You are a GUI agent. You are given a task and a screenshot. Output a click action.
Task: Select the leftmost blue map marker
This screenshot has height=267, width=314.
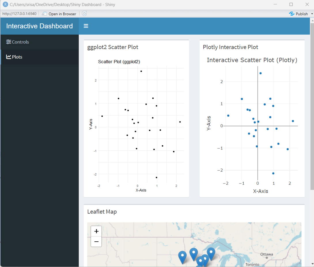click(x=182, y=256)
